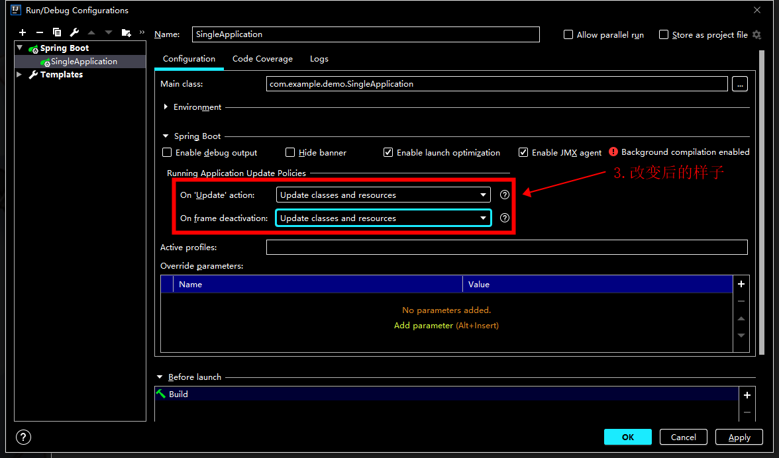The image size is (779, 458).
Task: Click the Active profiles text field
Action: click(507, 247)
